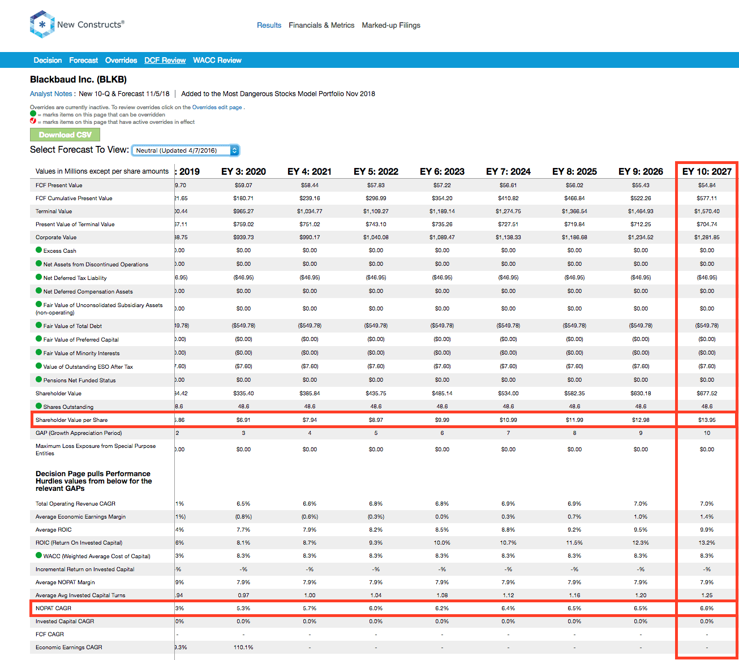Image resolution: width=739 pixels, height=660 pixels.
Task: Open the Financials & Metrics tab
Action: tap(321, 25)
